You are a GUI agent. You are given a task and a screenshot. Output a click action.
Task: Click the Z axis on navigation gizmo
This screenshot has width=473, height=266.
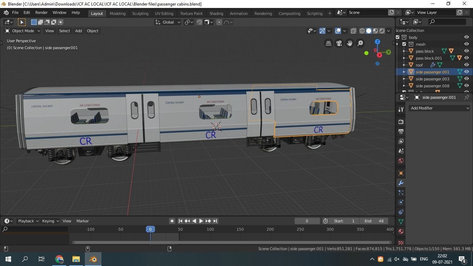[377, 42]
